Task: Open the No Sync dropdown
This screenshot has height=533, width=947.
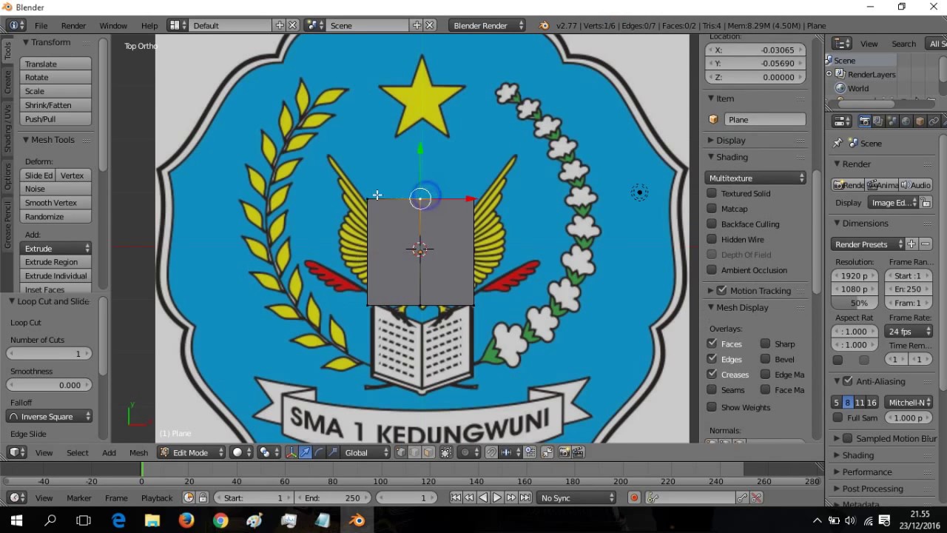Action: coord(576,497)
